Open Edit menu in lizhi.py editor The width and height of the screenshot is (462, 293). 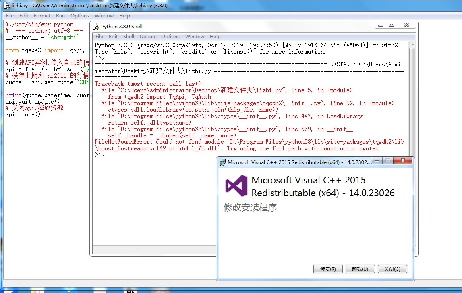(x=24, y=16)
